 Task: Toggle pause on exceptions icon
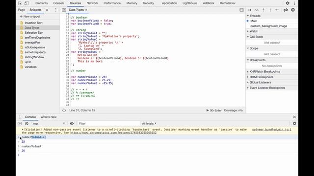[293, 10]
